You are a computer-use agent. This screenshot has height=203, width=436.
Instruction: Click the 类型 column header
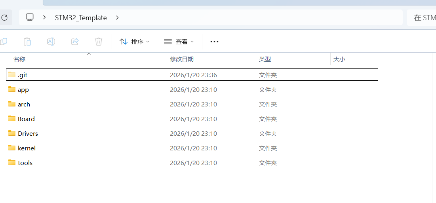coord(265,59)
